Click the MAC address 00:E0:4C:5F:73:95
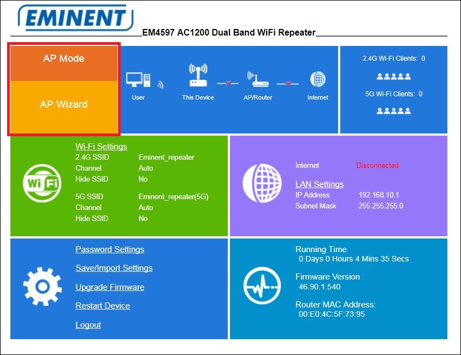 click(x=332, y=314)
